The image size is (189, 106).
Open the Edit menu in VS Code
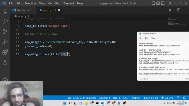[19, 3]
